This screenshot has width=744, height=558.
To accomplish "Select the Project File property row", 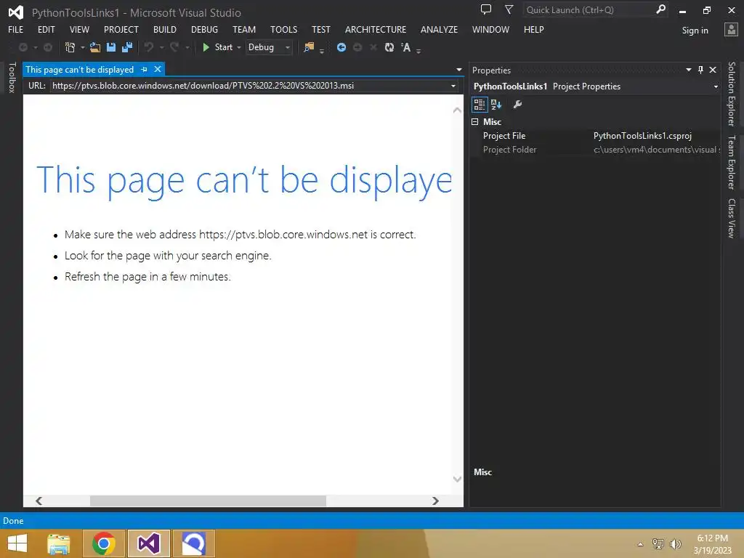I will [595, 136].
